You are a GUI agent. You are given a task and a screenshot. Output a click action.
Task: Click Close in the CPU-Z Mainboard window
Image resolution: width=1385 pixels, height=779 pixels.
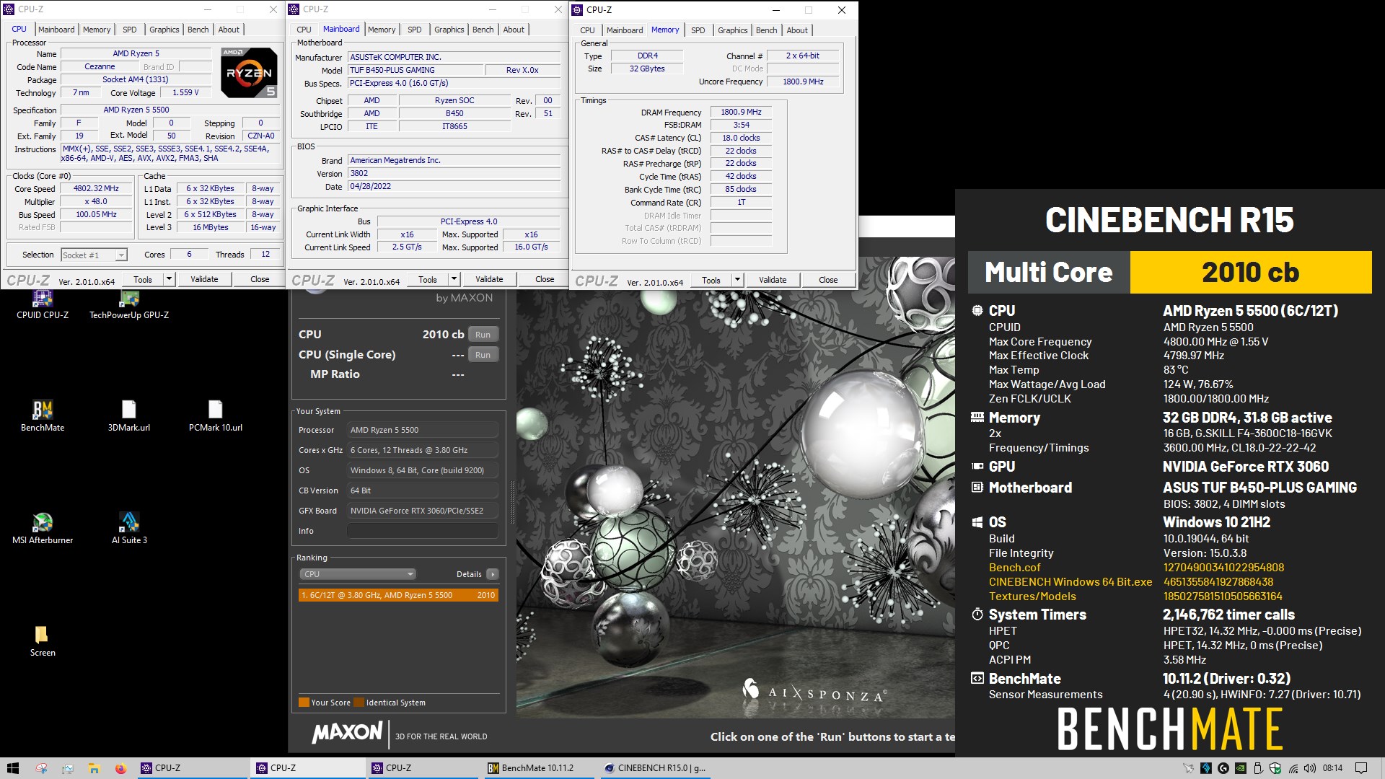545,279
